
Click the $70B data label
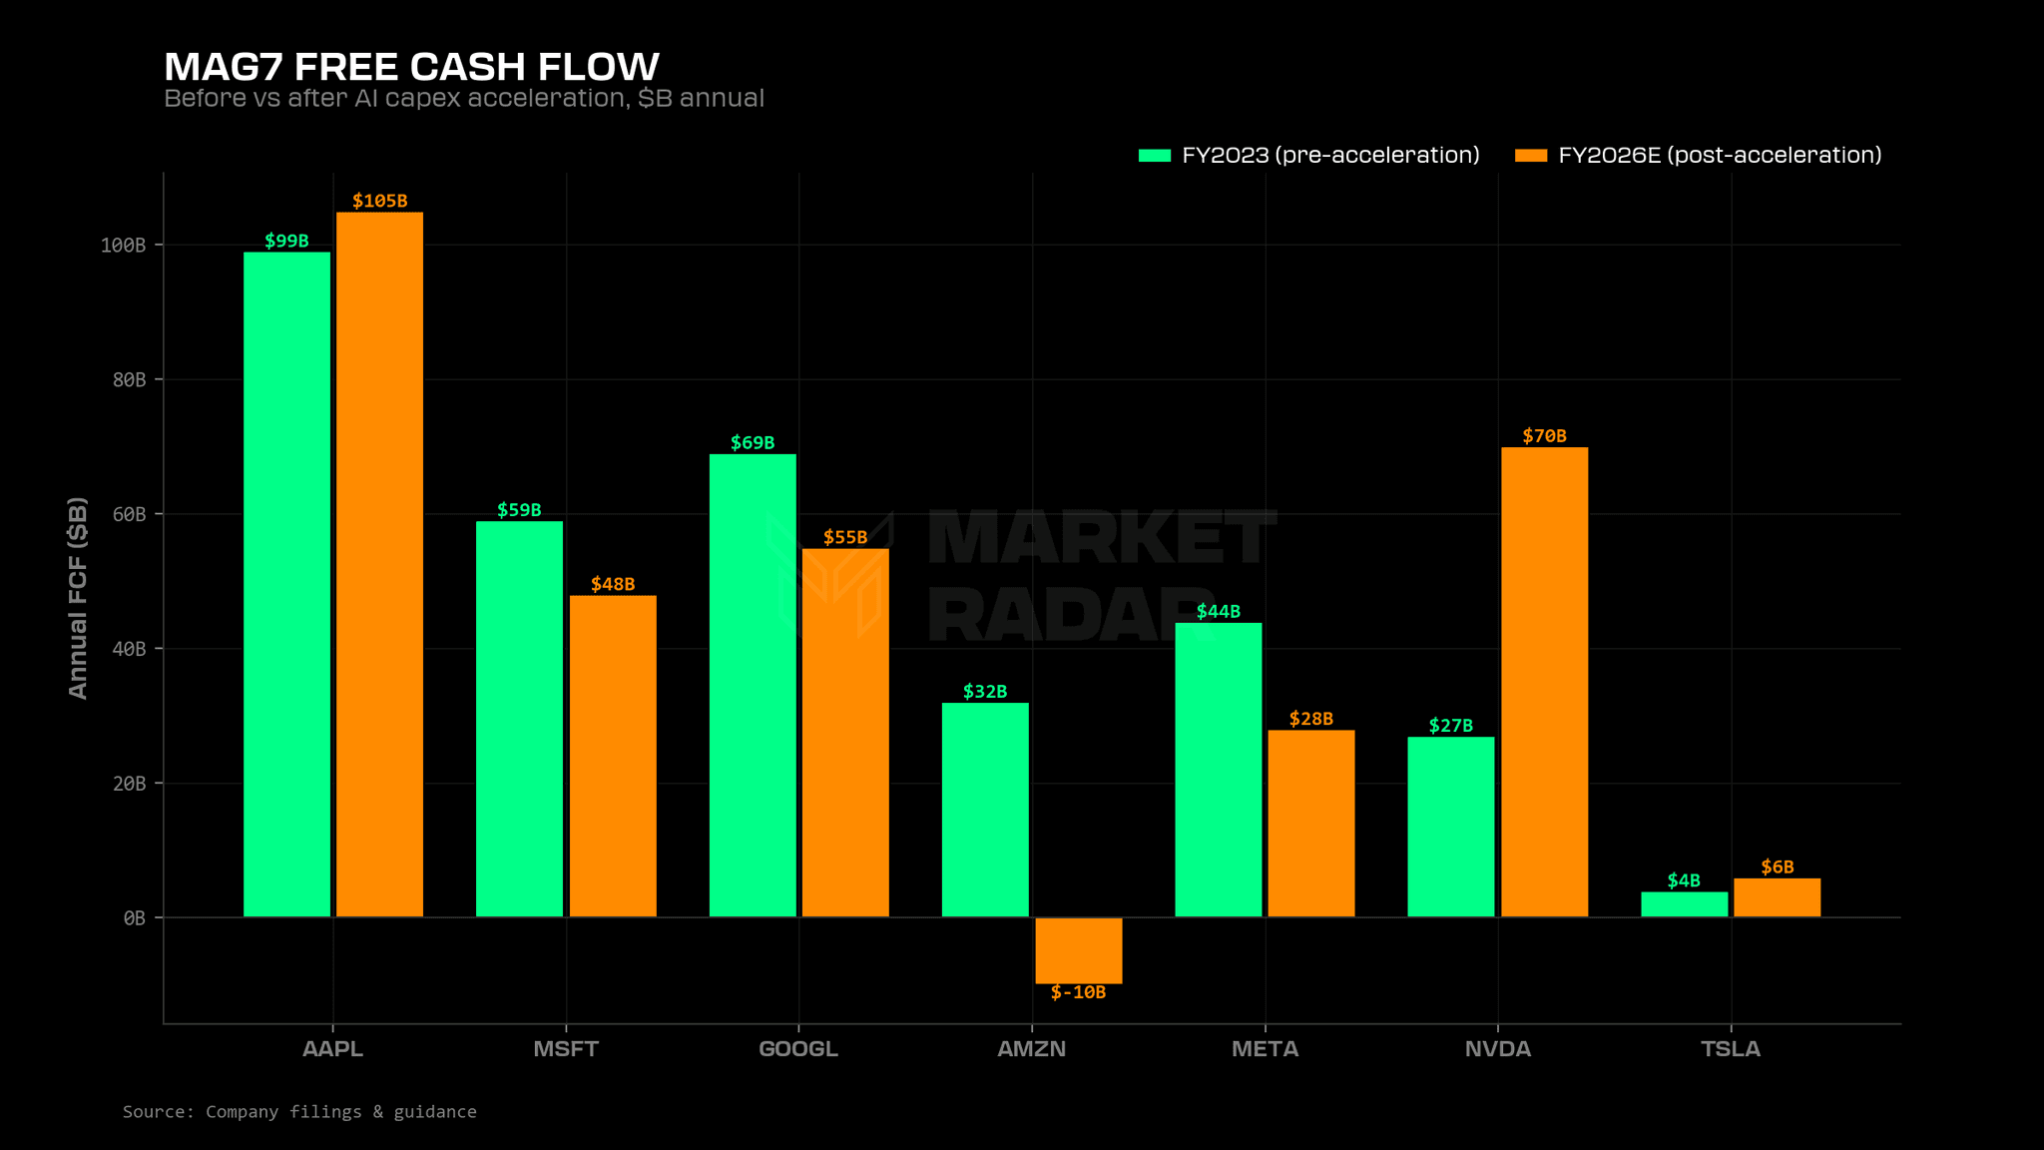click(1545, 436)
